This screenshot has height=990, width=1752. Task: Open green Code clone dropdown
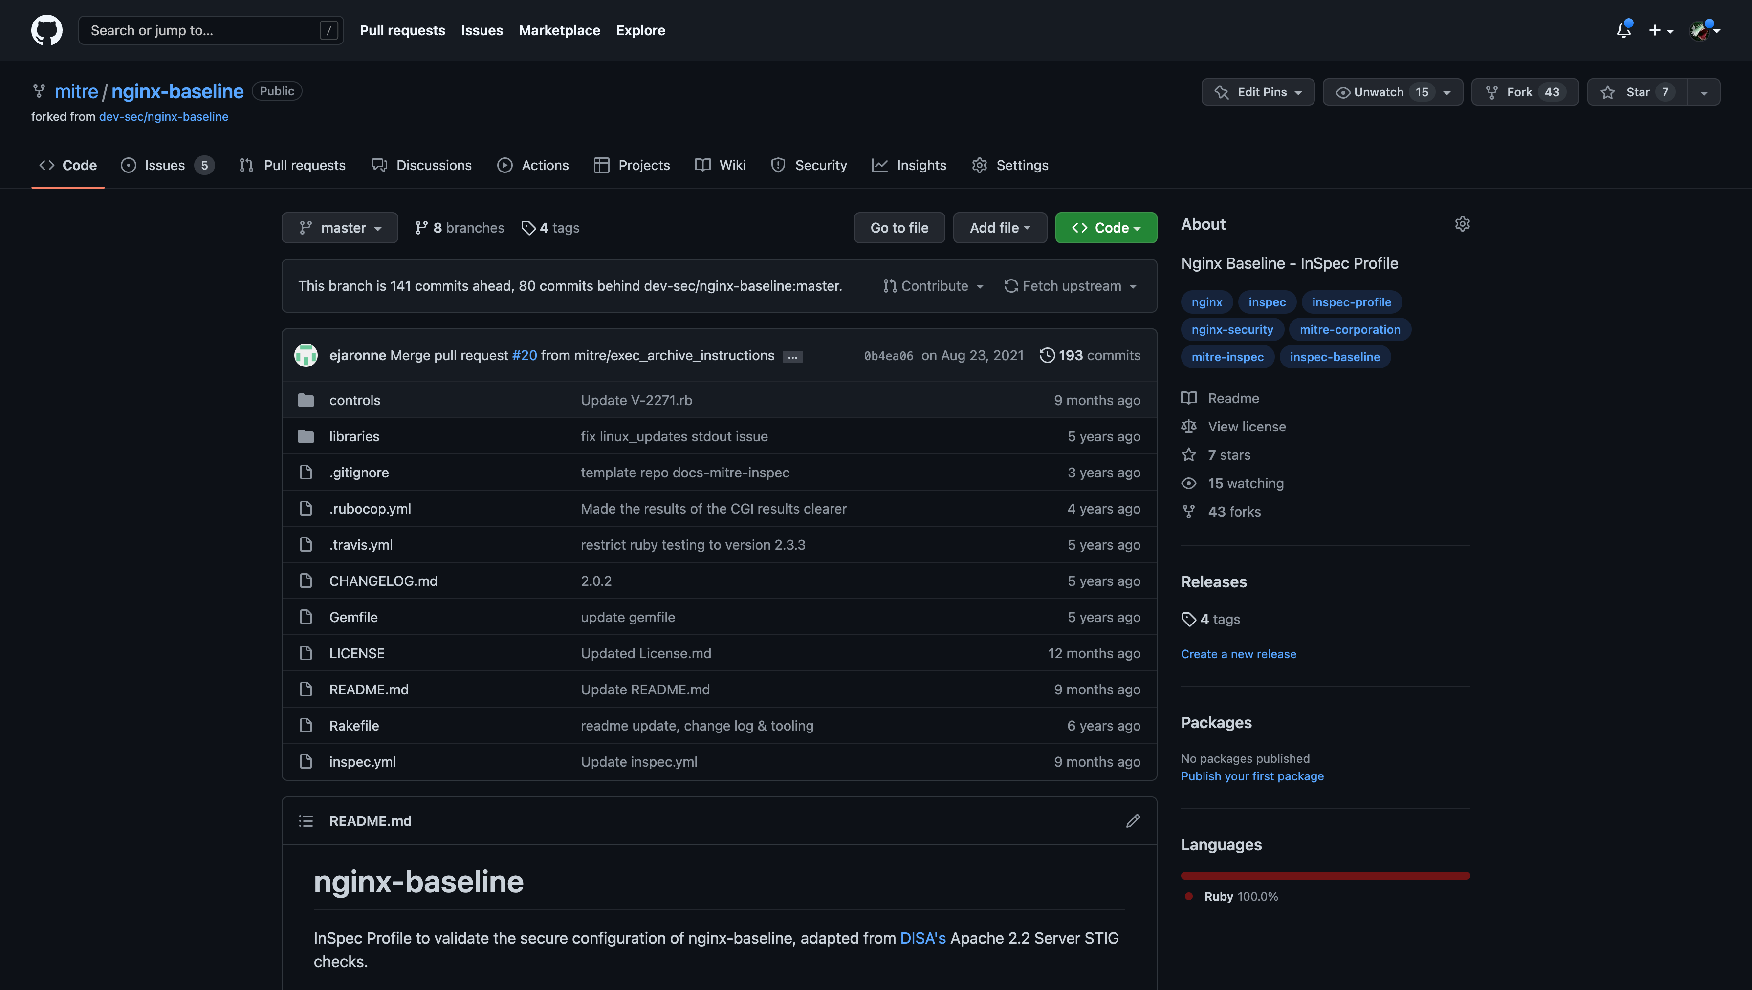coord(1106,228)
